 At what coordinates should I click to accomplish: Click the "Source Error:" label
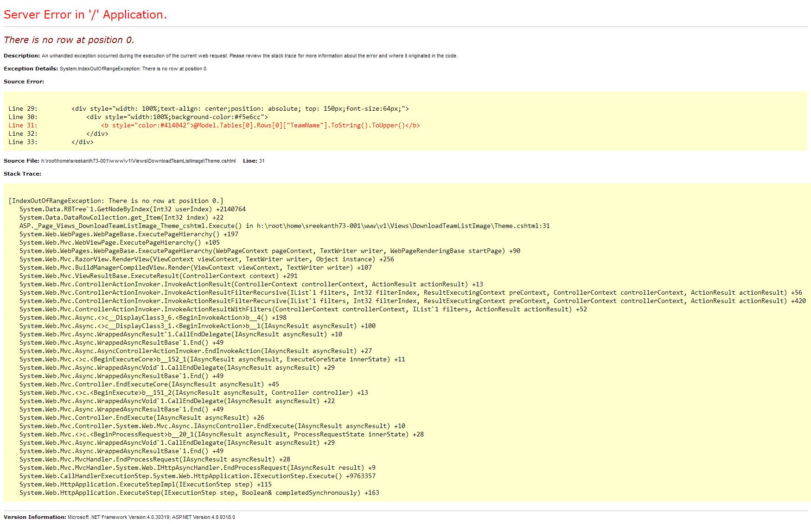pyautogui.click(x=24, y=82)
